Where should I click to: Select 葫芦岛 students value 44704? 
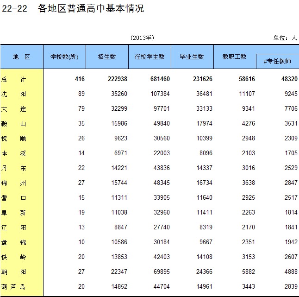[x=162, y=286]
